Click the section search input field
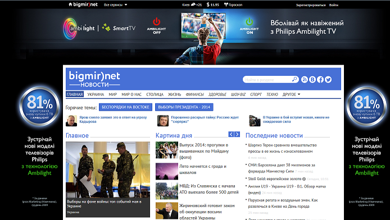 [x=267, y=80]
